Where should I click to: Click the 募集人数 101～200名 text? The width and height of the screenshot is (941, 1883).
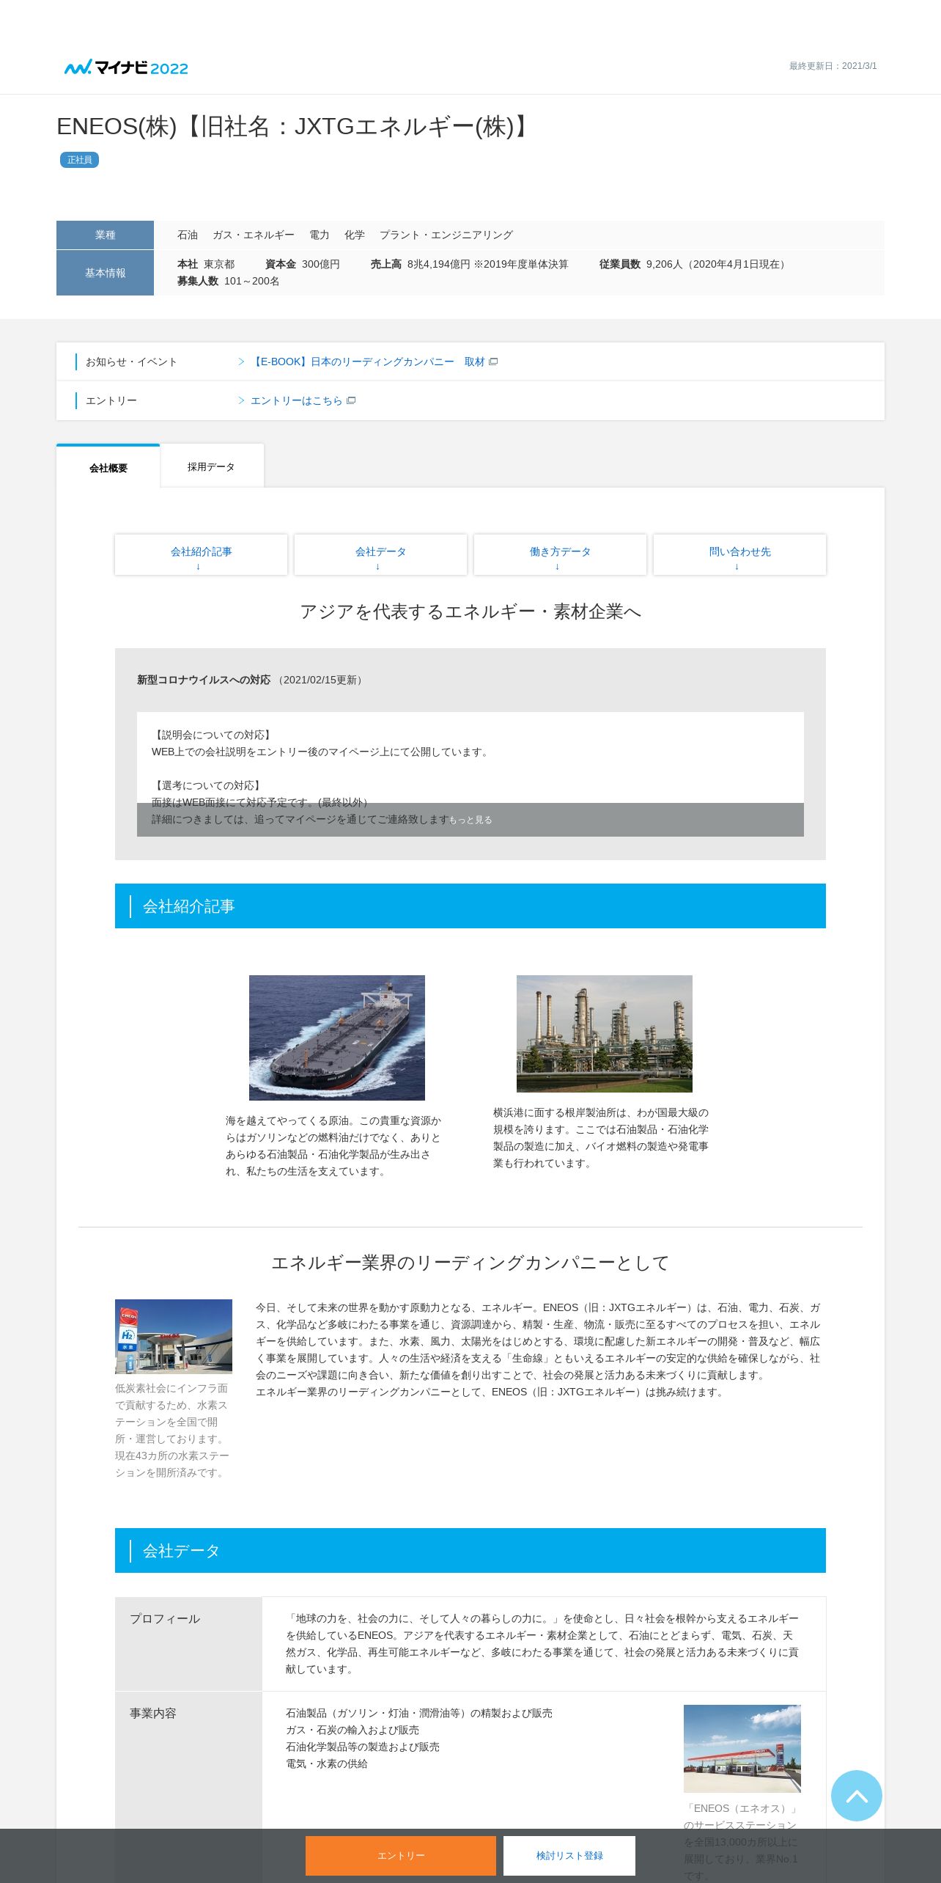228,281
